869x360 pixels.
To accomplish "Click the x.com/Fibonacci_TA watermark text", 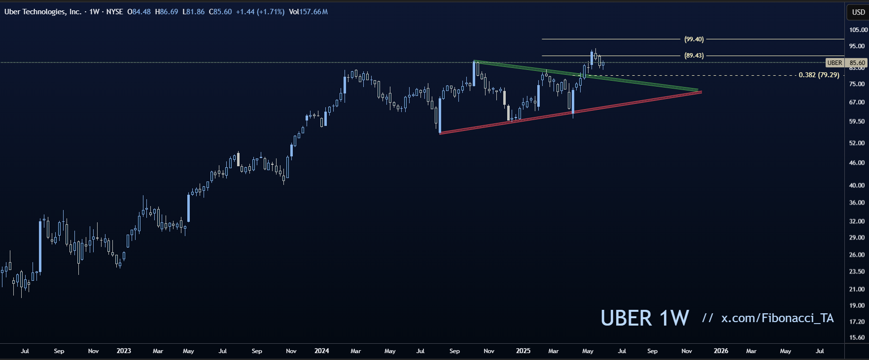I will pyautogui.click(x=777, y=319).
